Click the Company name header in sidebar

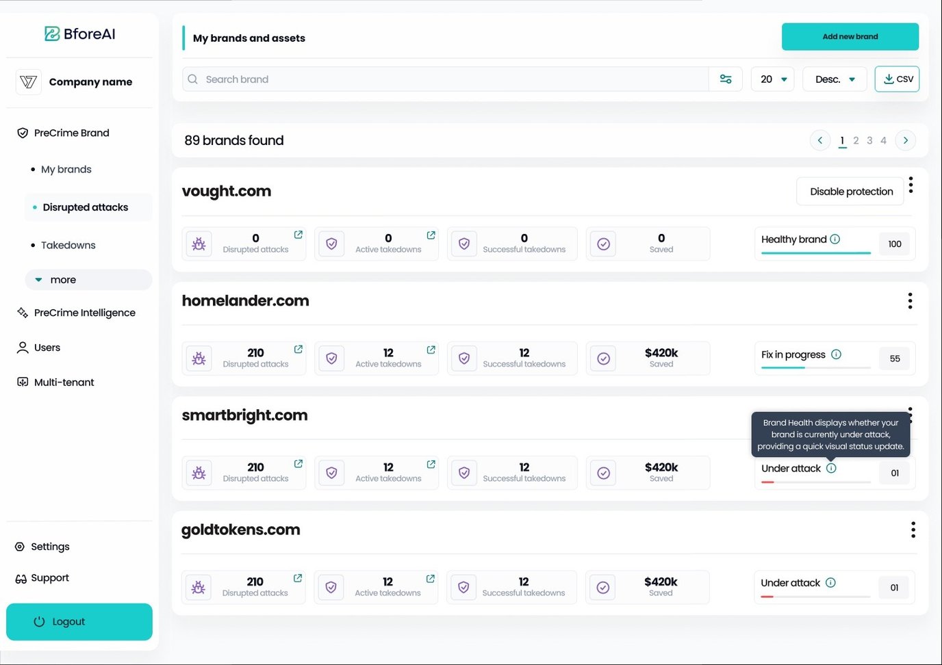click(x=75, y=82)
